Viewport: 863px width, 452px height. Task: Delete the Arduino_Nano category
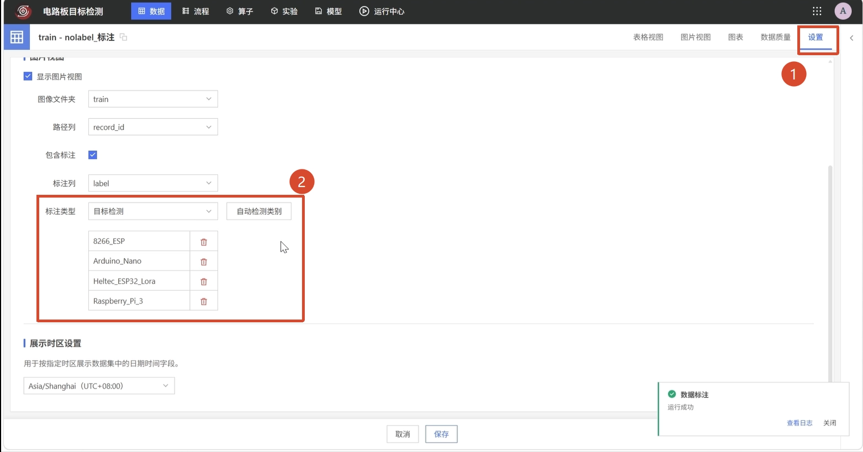tap(204, 262)
